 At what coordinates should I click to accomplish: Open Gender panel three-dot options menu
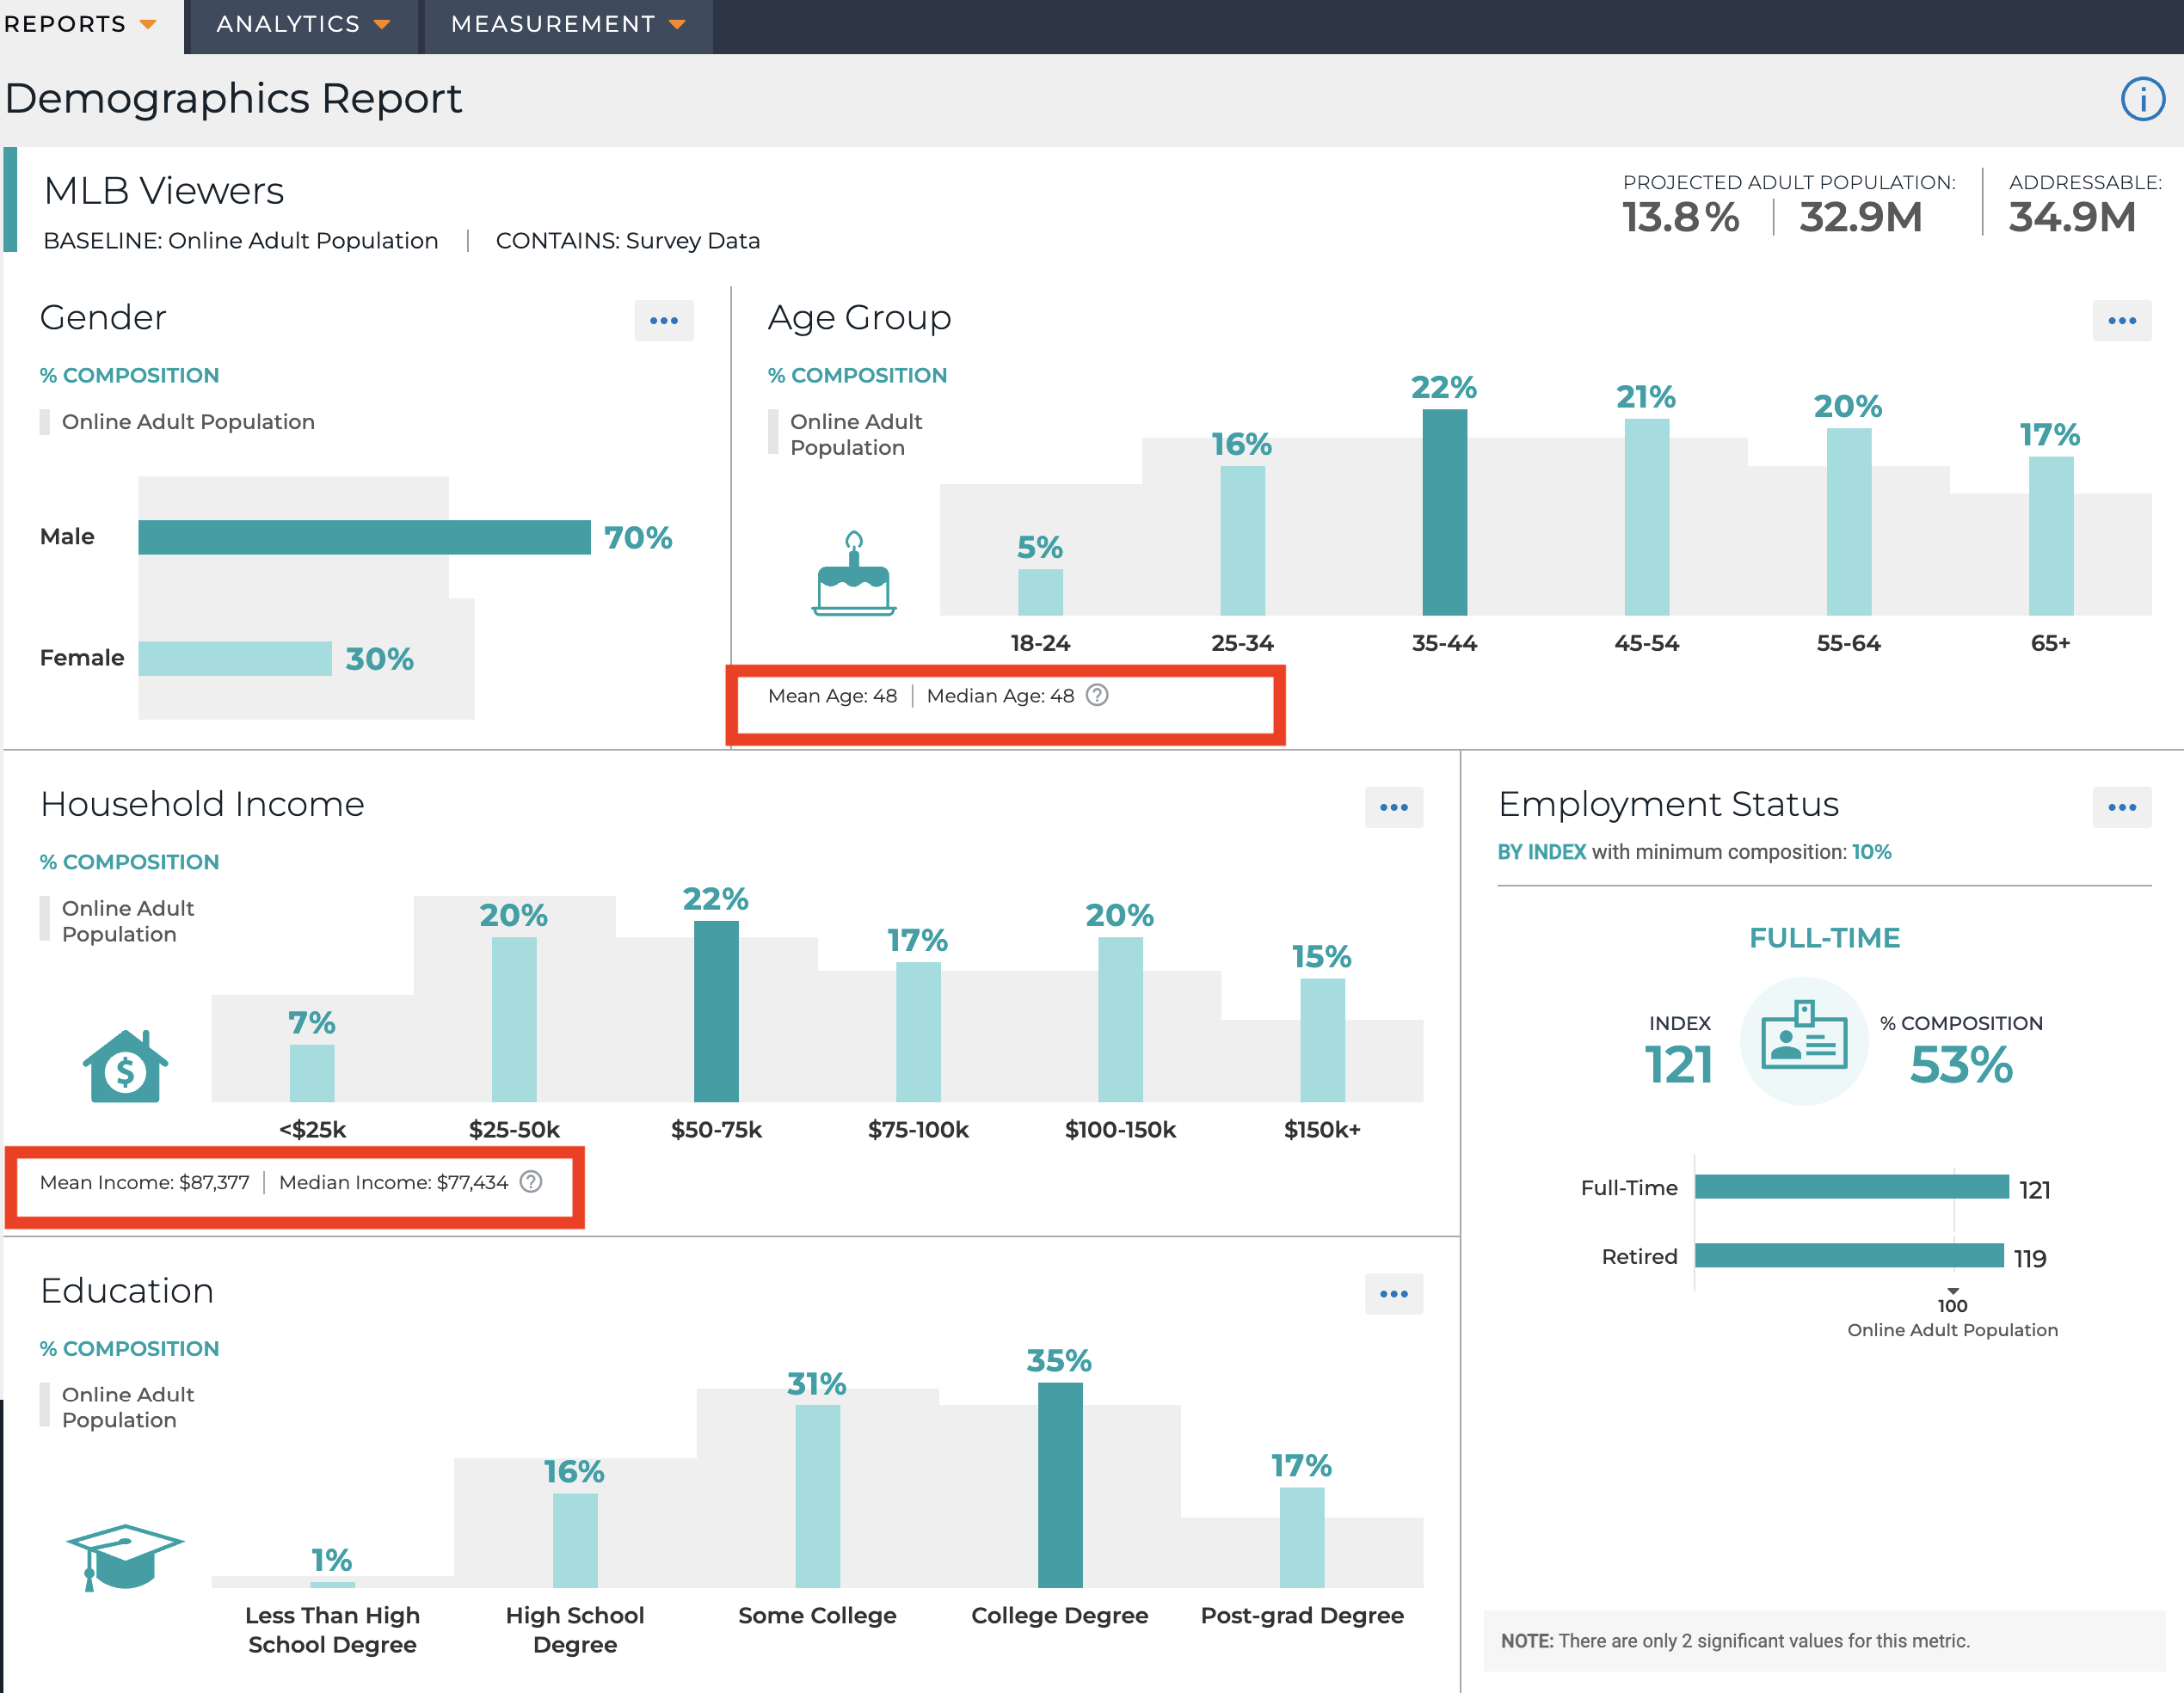(664, 321)
